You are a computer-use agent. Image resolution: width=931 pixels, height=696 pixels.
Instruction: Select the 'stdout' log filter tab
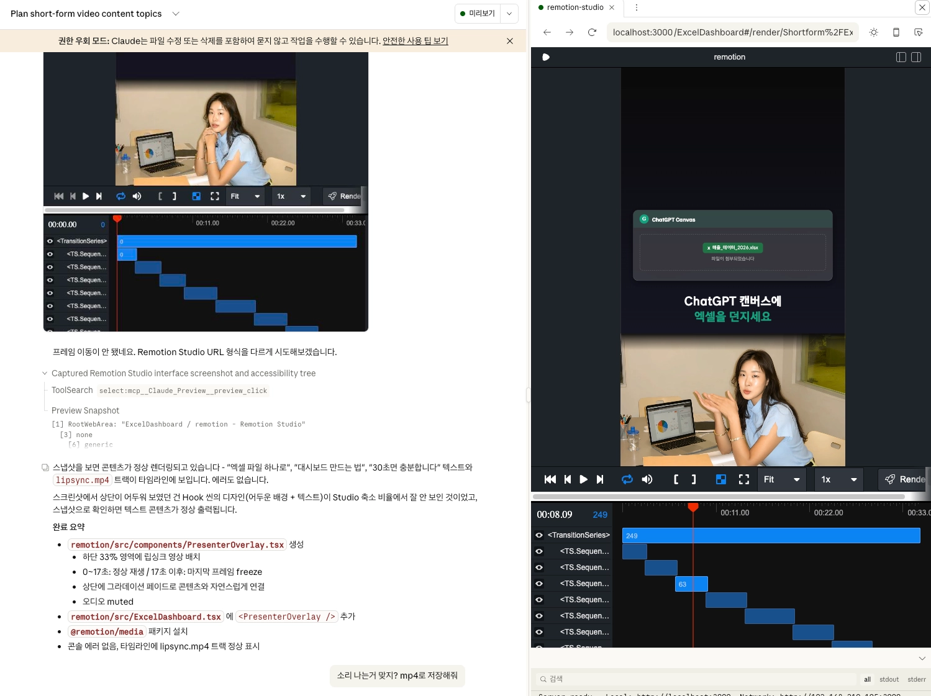(889, 679)
